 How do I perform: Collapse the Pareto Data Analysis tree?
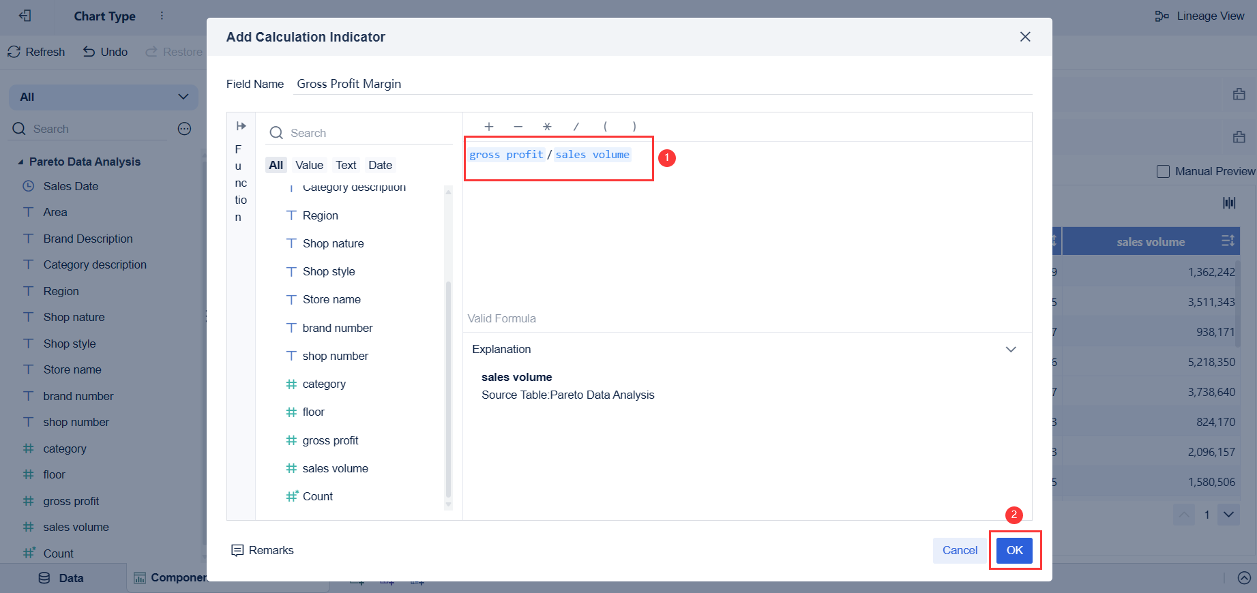[20, 162]
